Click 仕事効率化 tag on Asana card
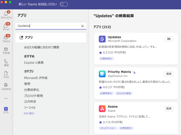Viewport: 181px width, 135px height. (126, 128)
